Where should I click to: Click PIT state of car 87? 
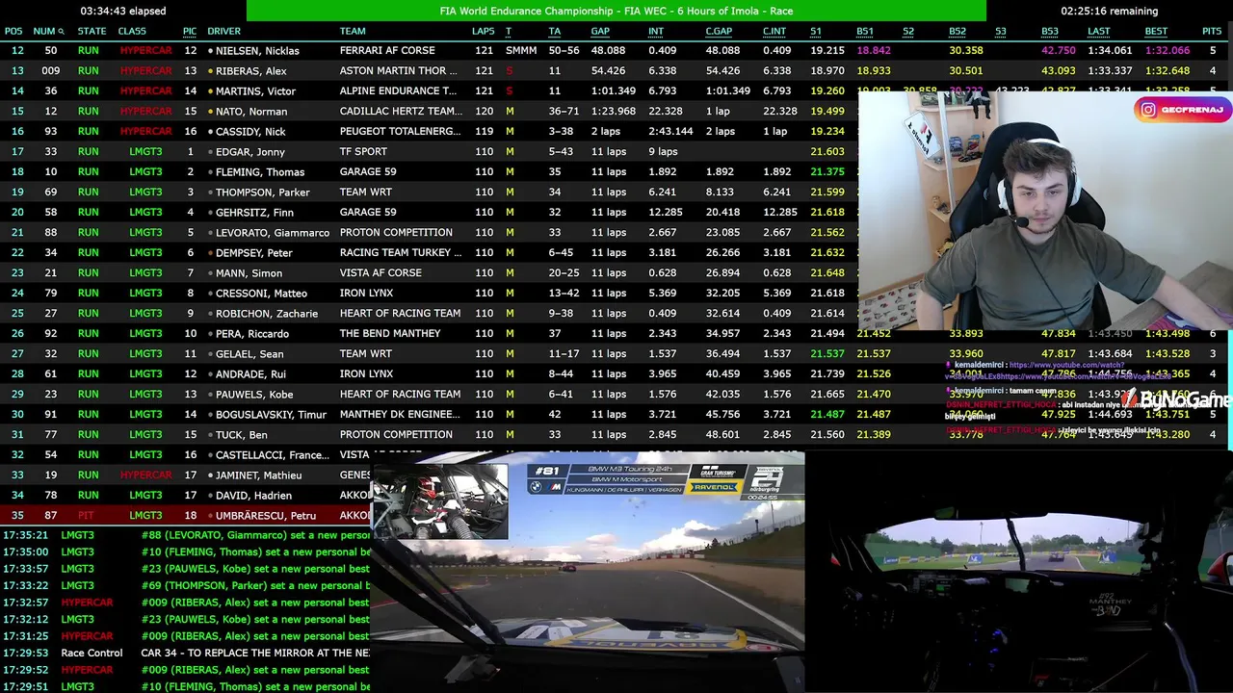pyautogui.click(x=86, y=515)
